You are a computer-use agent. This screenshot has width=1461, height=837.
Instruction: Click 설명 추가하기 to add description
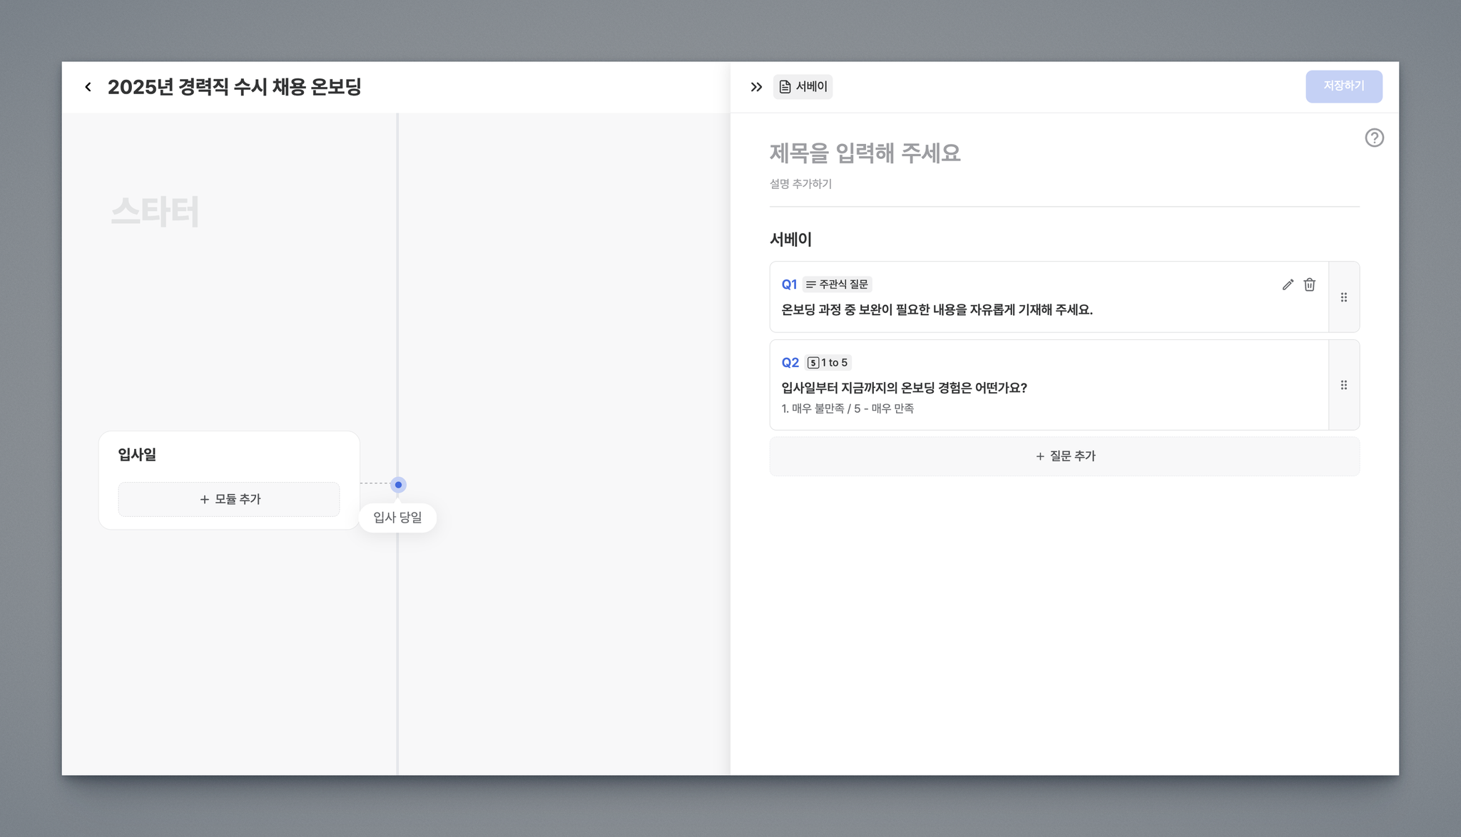click(800, 184)
